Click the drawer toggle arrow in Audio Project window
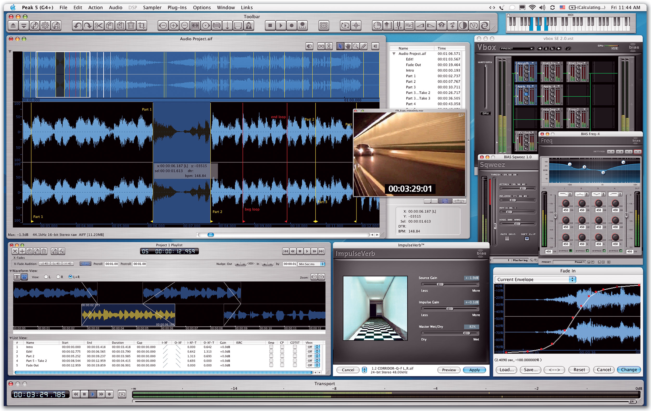This screenshot has height=411, width=651. (375, 46)
